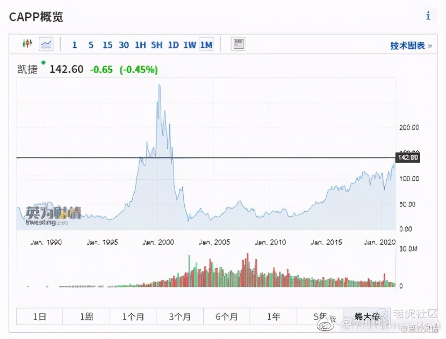Click the green diamond next to 凯捷
Screen dimensions: 446x339
[44, 63]
